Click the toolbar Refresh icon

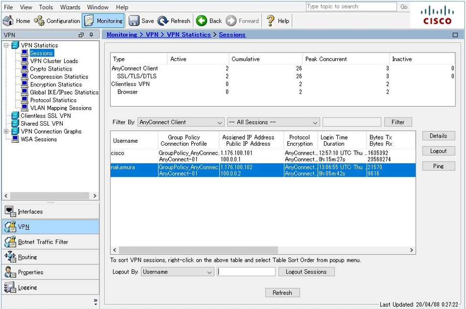pyautogui.click(x=163, y=21)
